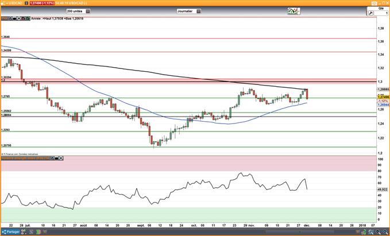The image size is (390, 236).
Task: Open the dropdown beside 200 unités
Action: click(x=88, y=11)
